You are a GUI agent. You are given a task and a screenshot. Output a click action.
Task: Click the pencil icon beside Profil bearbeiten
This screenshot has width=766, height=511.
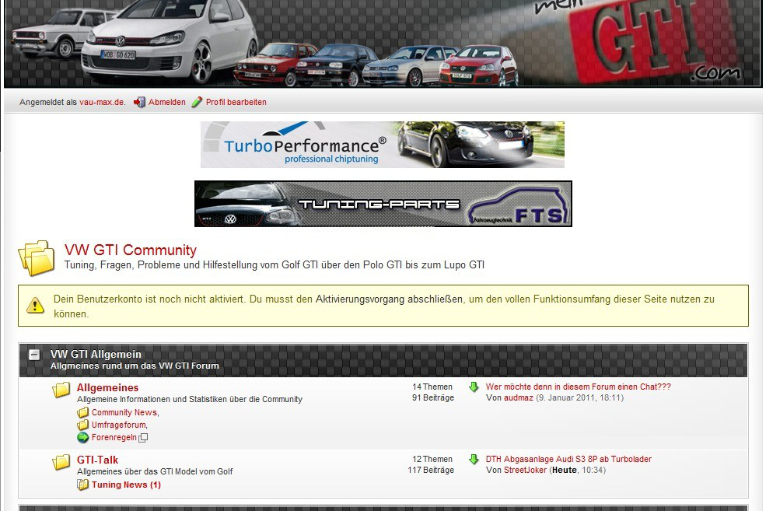click(x=197, y=102)
